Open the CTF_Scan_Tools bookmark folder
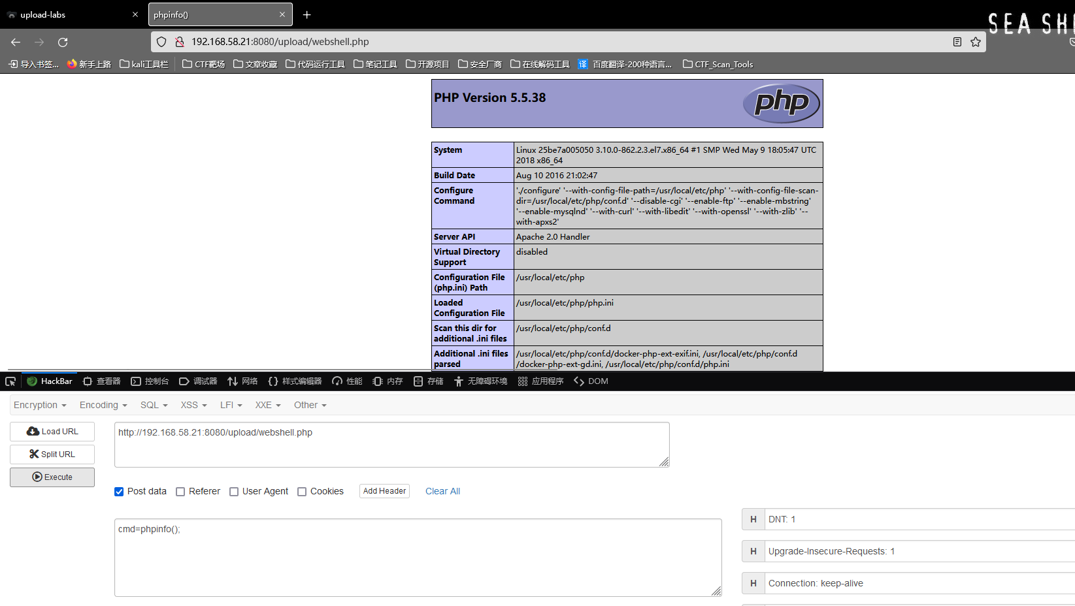This screenshot has width=1075, height=606. pyautogui.click(x=718, y=64)
